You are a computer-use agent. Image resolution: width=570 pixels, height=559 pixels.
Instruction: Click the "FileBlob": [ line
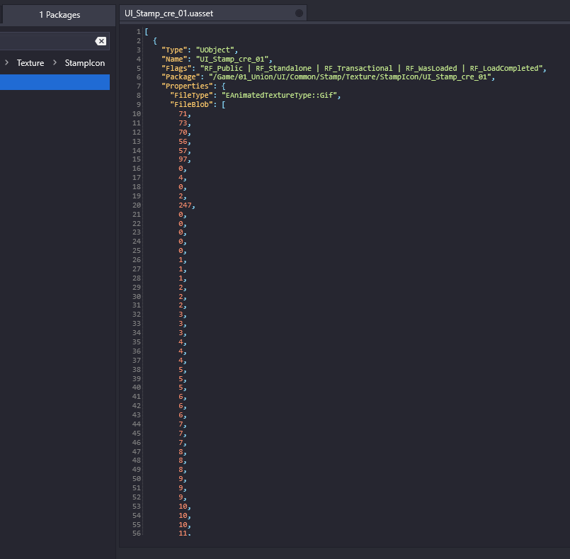pyautogui.click(x=198, y=104)
